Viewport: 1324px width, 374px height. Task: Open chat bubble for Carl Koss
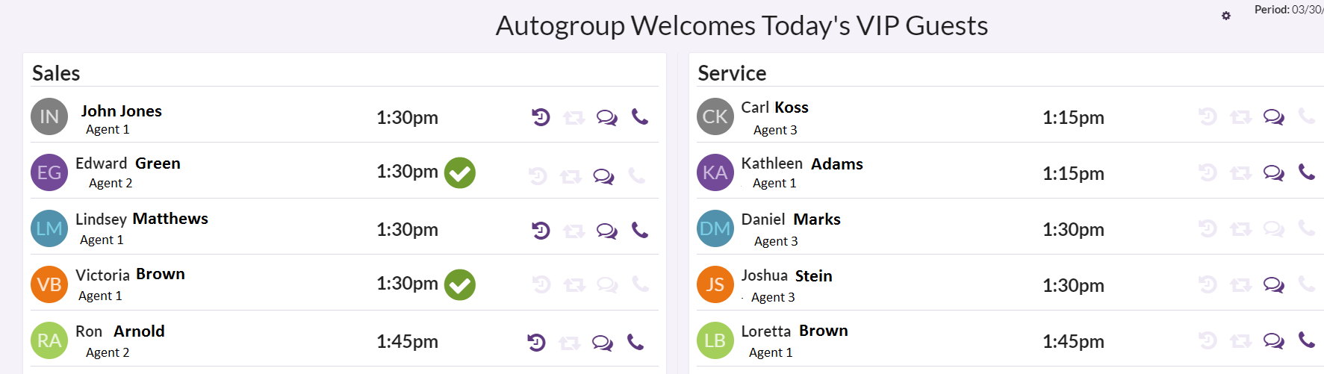(1273, 117)
